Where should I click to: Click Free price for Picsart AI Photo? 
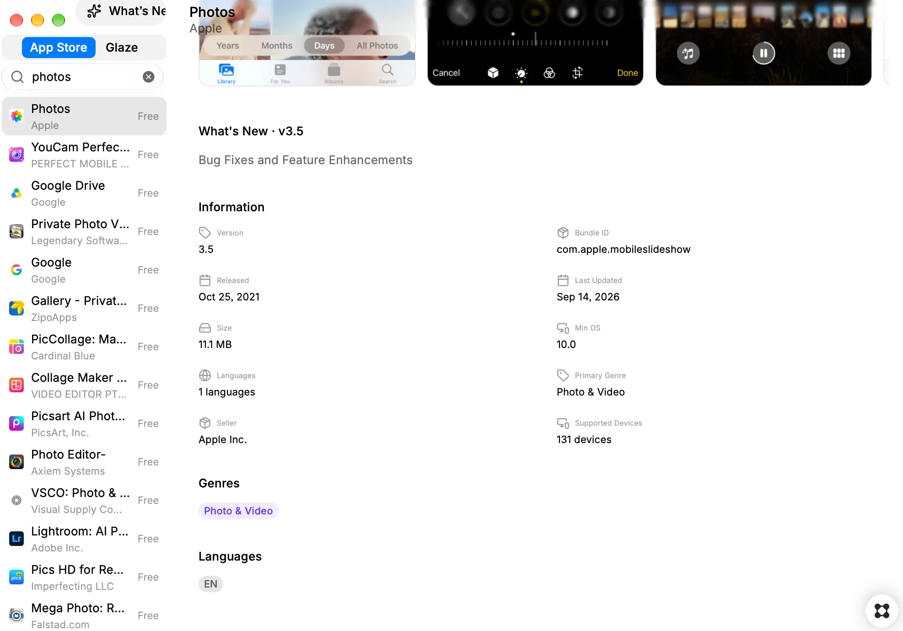[x=148, y=423]
